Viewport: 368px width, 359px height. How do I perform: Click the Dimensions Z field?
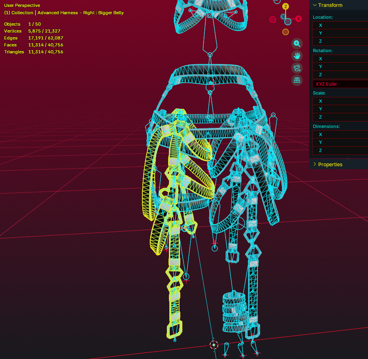tap(340, 150)
